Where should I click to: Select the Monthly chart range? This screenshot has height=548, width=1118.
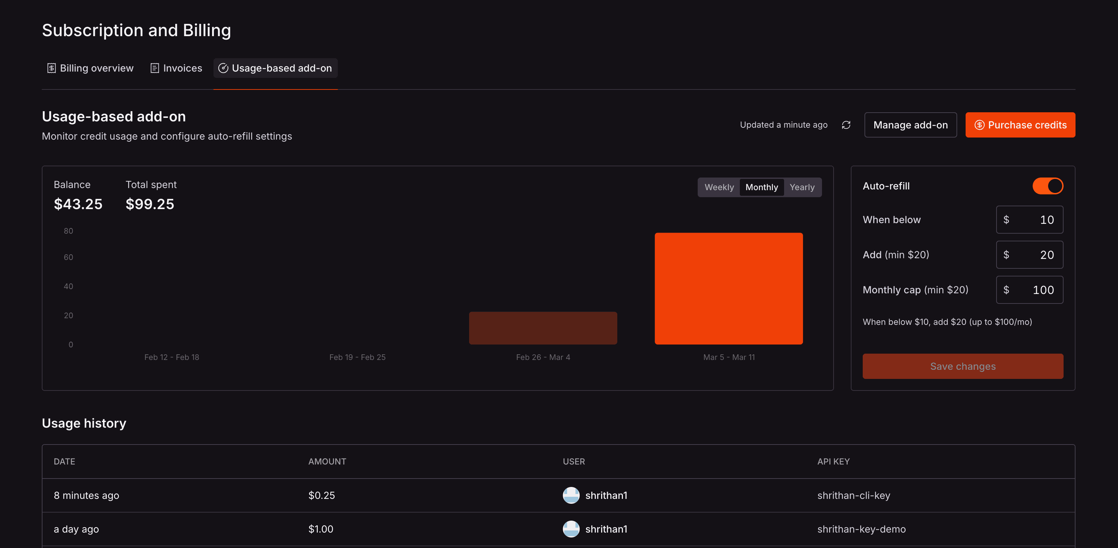[x=761, y=187]
